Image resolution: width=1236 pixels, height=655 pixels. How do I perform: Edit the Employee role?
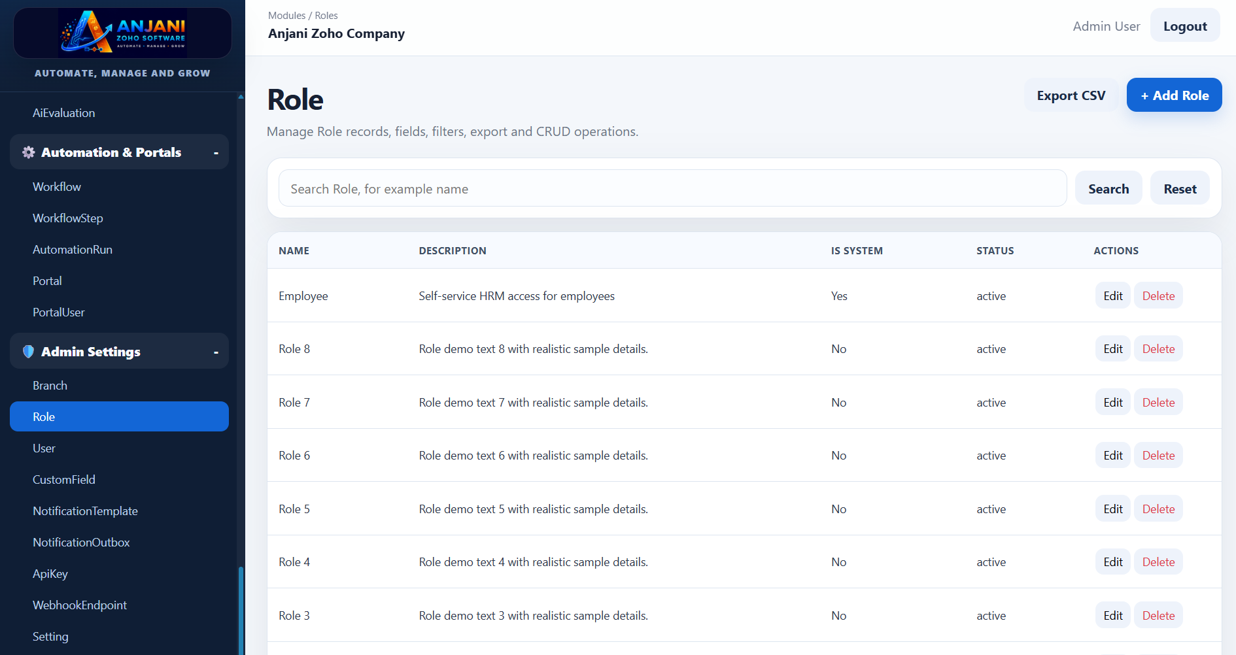tap(1113, 296)
